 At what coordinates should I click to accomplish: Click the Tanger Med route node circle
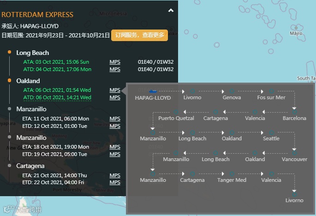tap(232, 174)
